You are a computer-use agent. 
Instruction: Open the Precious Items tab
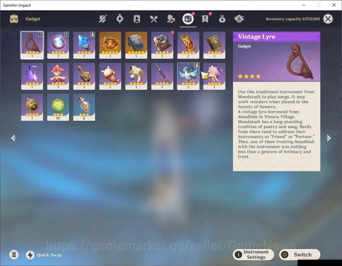click(222, 19)
